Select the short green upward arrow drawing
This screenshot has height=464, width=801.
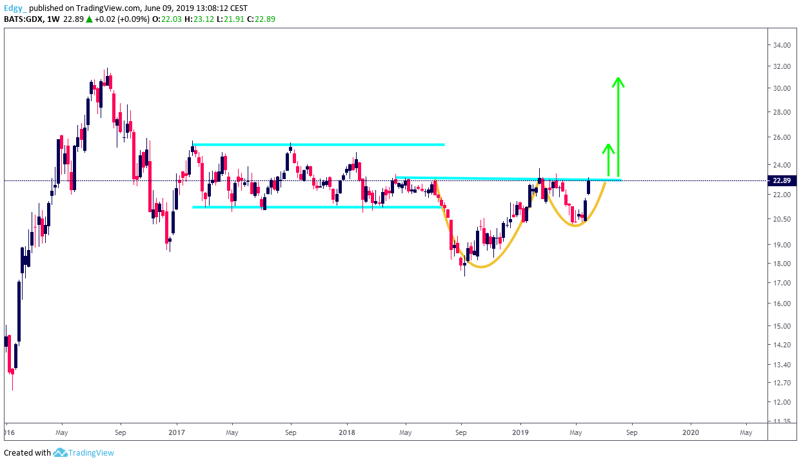608,160
